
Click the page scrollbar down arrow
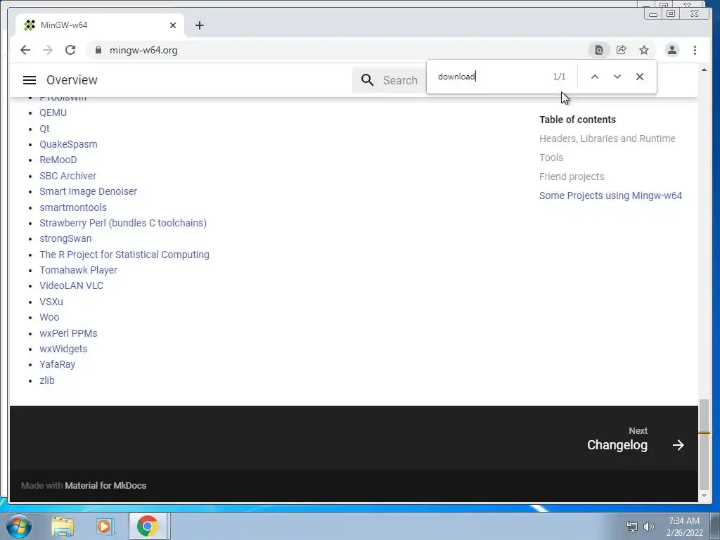coord(704,496)
